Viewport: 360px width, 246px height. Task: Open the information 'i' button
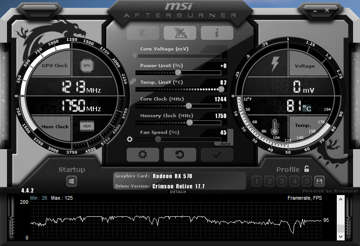(217, 33)
